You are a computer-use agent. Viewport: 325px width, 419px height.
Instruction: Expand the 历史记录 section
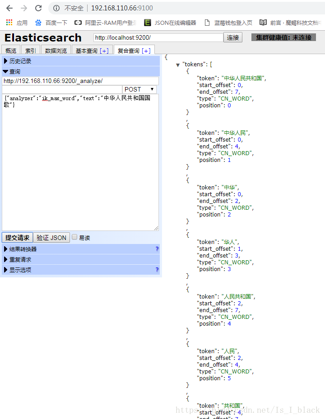[x=80, y=61]
